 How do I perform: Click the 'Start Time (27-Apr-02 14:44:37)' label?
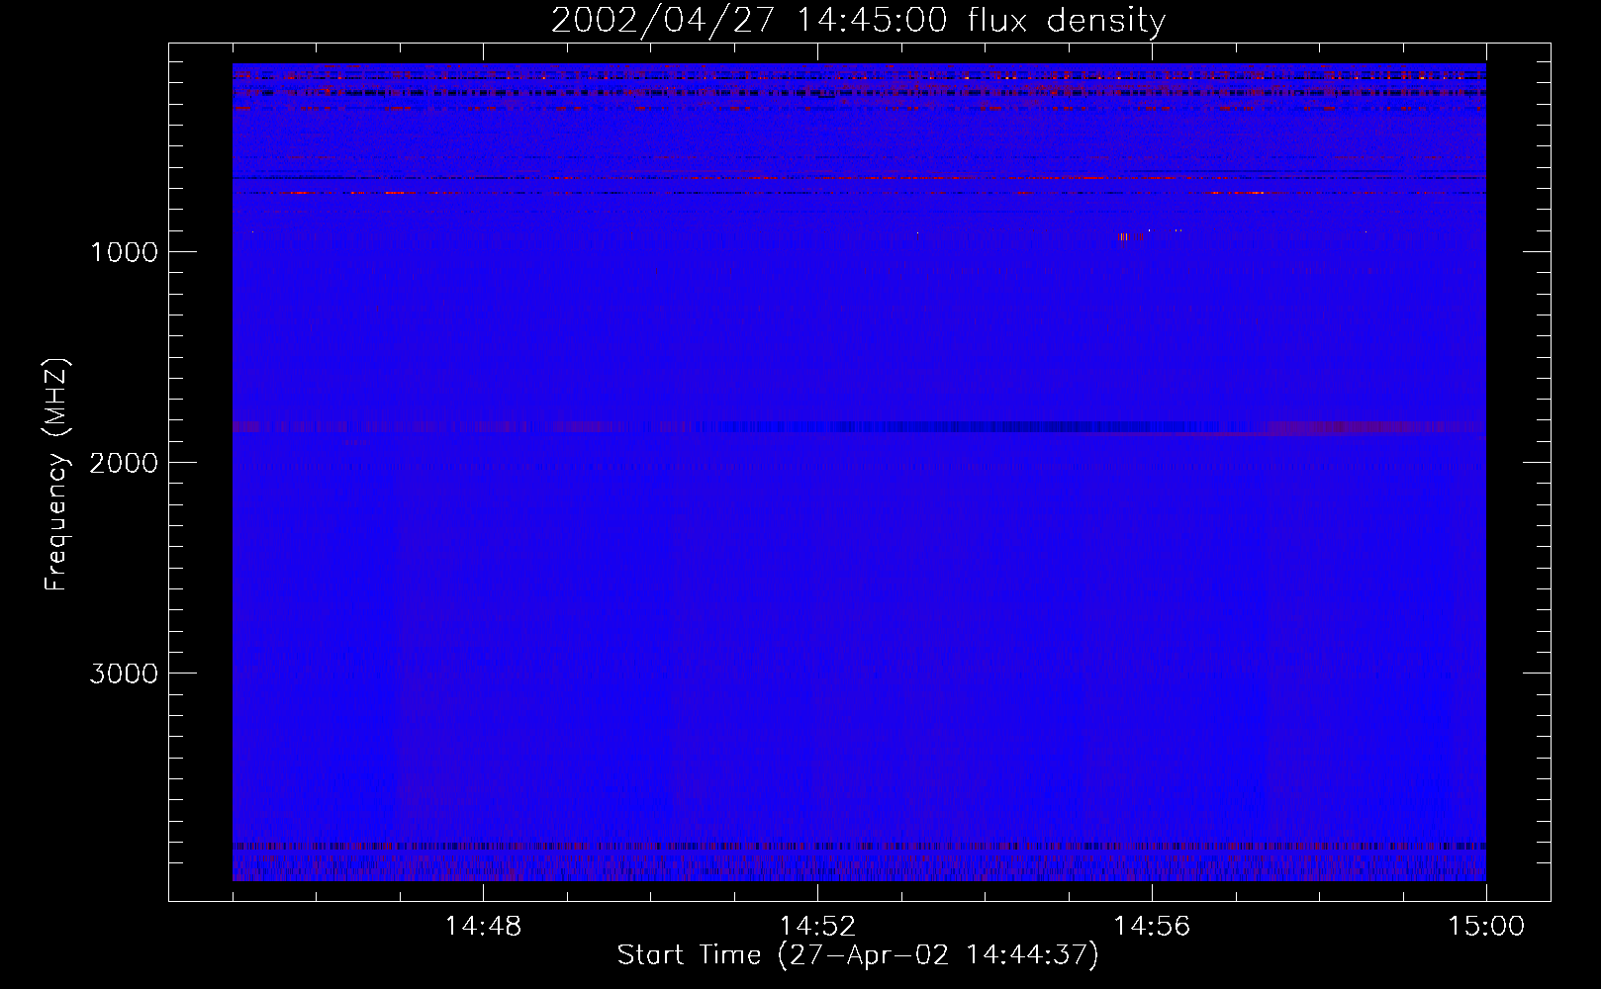(858, 955)
